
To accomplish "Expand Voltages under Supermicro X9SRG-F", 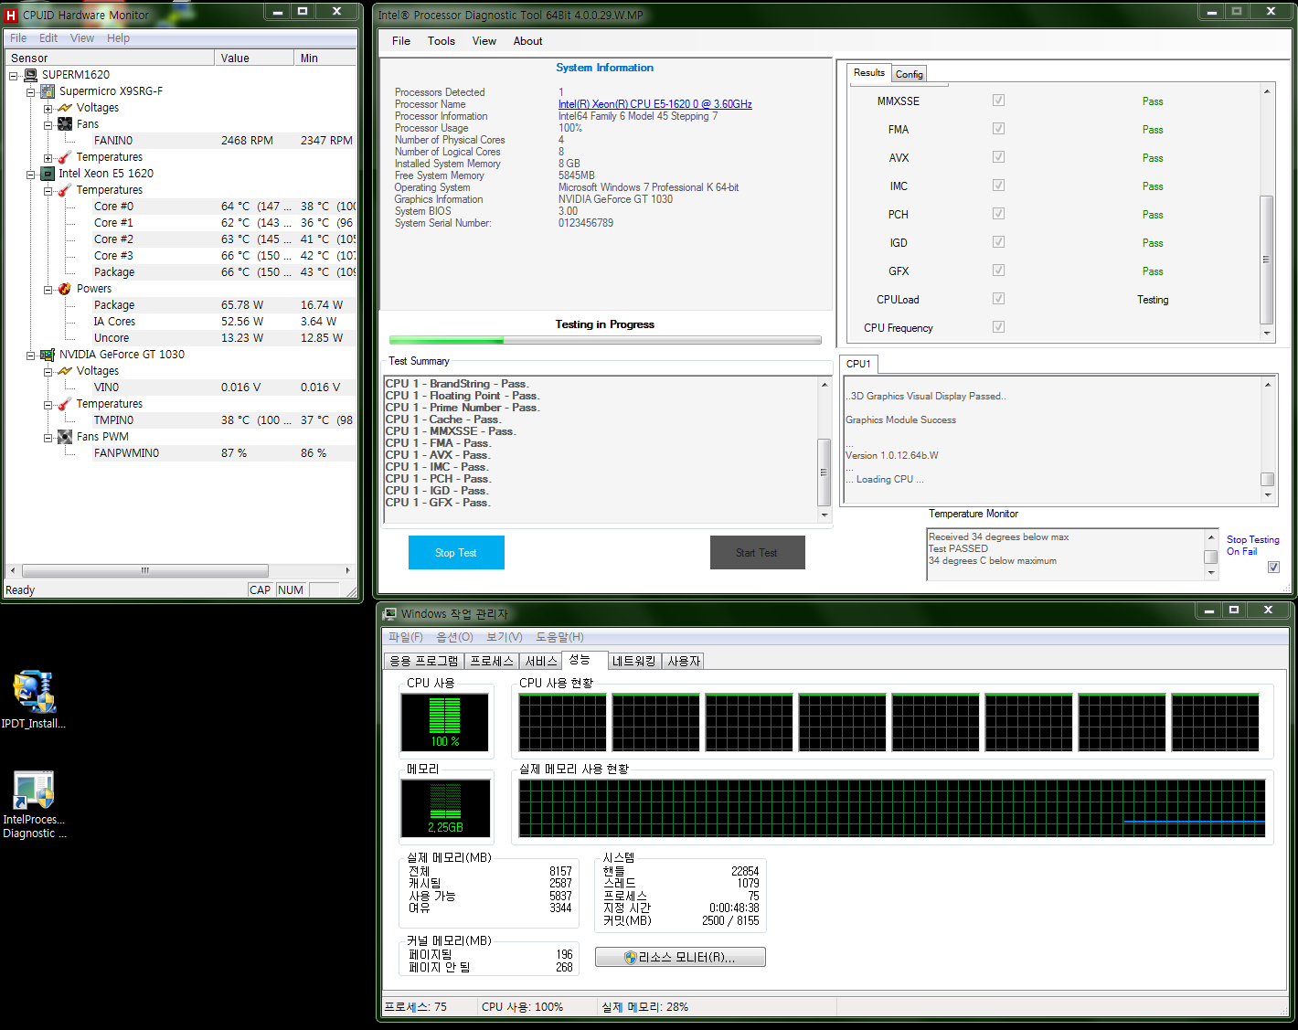I will click(x=48, y=109).
